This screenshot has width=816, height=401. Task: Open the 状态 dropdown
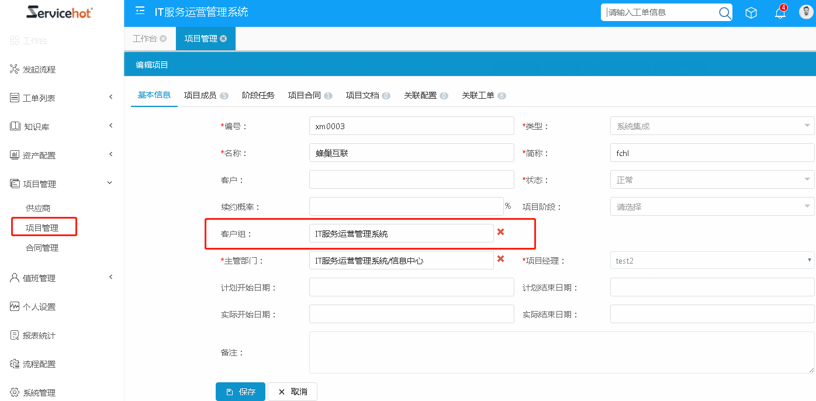click(711, 180)
